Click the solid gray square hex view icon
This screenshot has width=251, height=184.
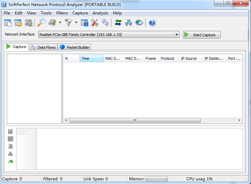click(10, 139)
